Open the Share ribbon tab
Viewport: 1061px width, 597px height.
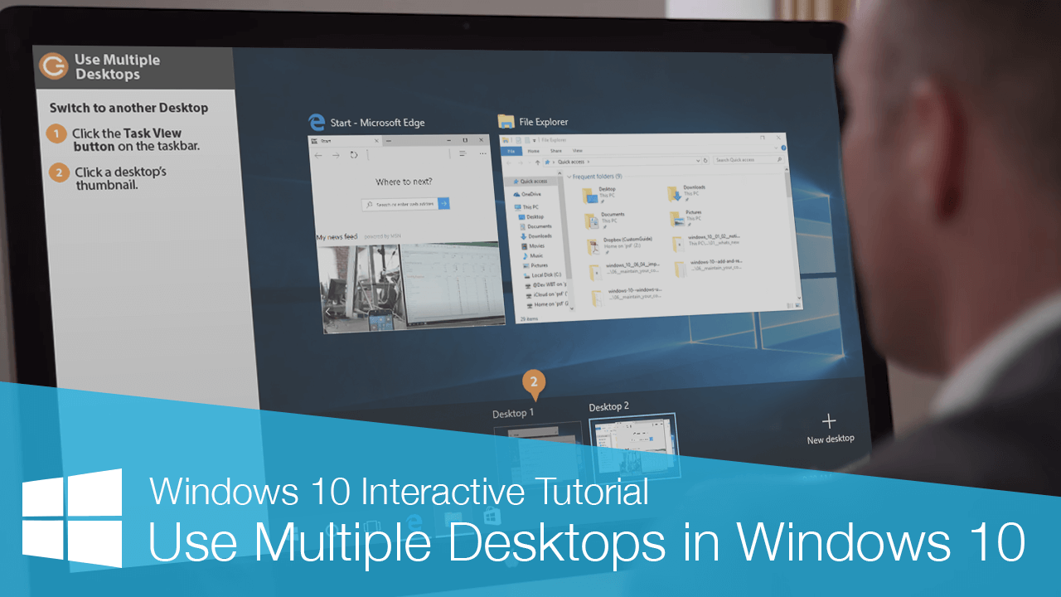(x=556, y=151)
